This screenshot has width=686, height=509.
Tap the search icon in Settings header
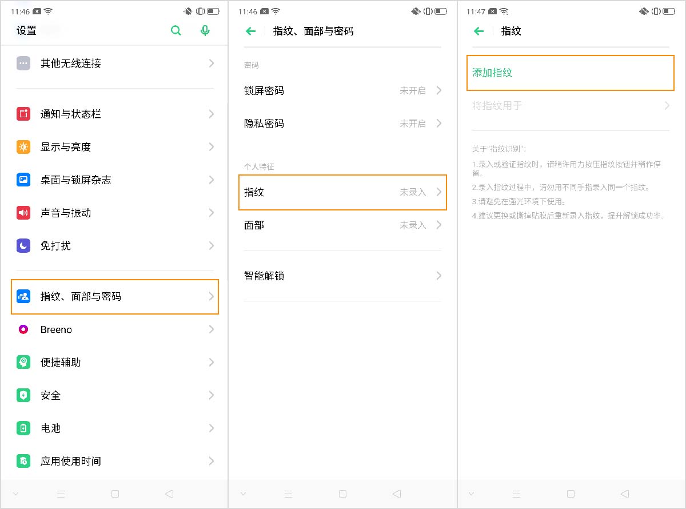(x=176, y=31)
